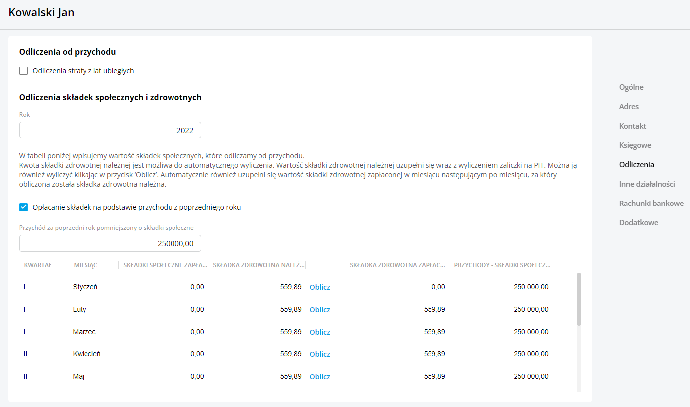The width and height of the screenshot is (690, 407).
Task: Open Rachunki bankowe section
Action: coord(651,203)
